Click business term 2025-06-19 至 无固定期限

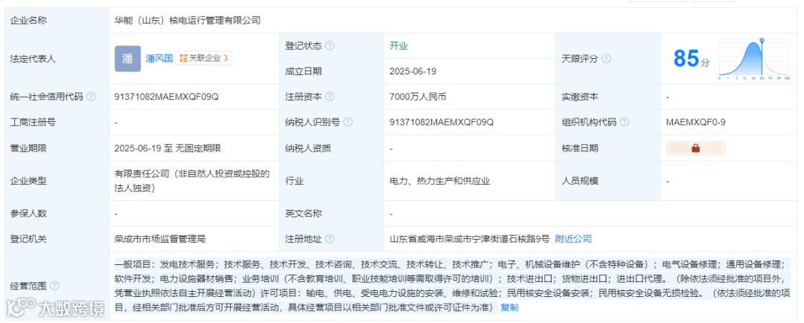[x=167, y=148]
